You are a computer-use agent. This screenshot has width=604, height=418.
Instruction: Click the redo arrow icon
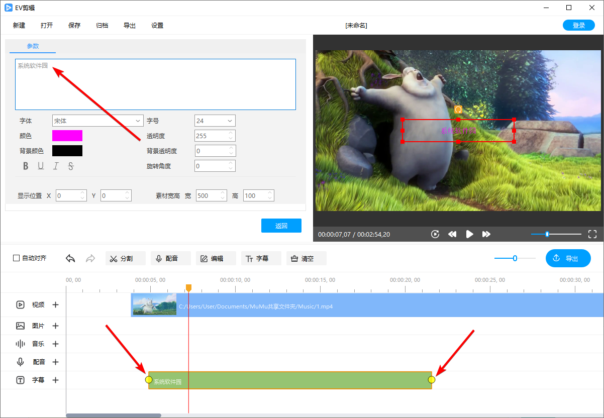pos(90,258)
